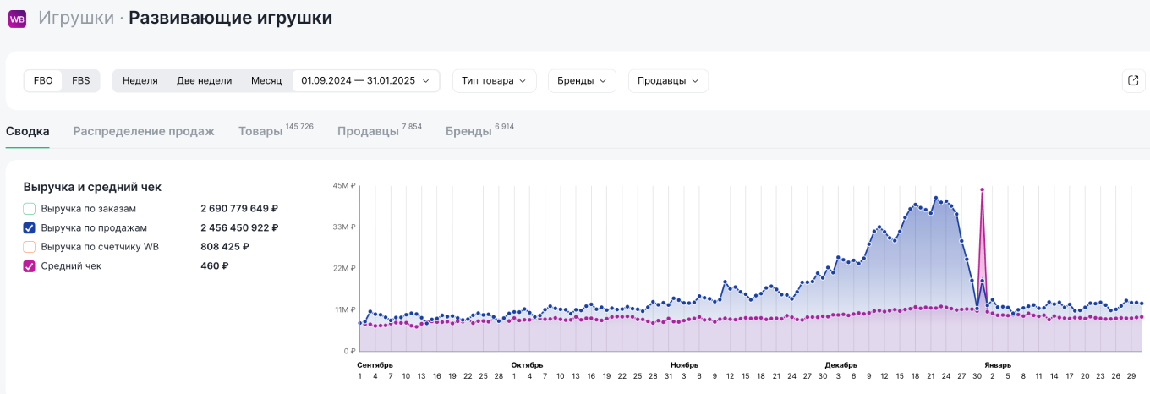Image resolution: width=1150 pixels, height=394 pixels.
Task: Open the date range 01.09.2024 — 31.01.2025 dropdown
Action: (365, 80)
